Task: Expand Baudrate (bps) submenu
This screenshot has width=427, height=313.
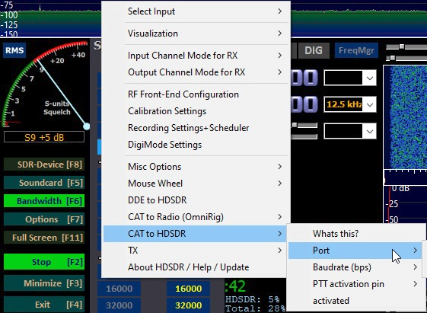Action: (355, 267)
